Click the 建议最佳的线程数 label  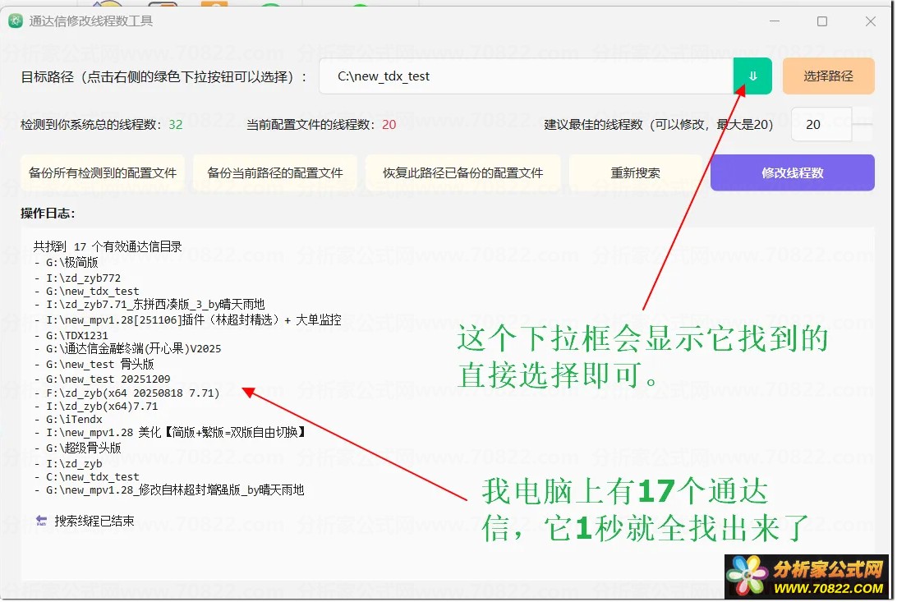(659, 124)
